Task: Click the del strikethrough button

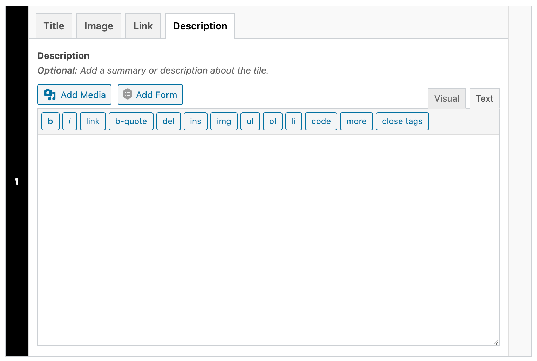Action: (169, 121)
